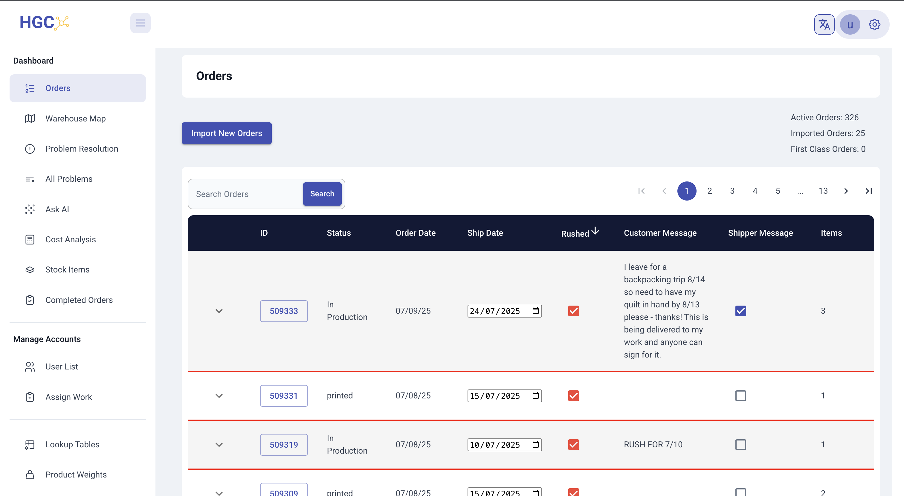The width and height of the screenshot is (904, 496).
Task: Open order ID 509319
Action: tap(284, 445)
